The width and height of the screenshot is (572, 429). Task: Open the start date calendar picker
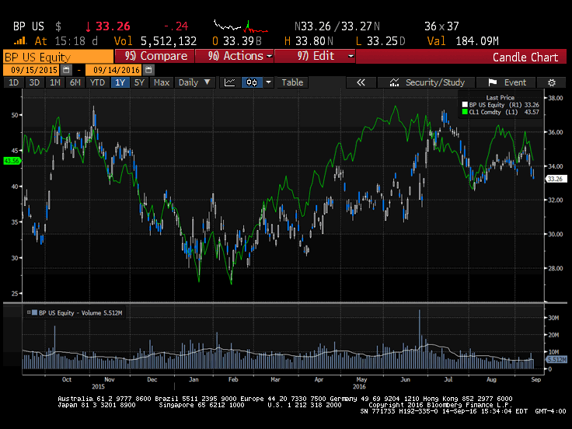66,70
